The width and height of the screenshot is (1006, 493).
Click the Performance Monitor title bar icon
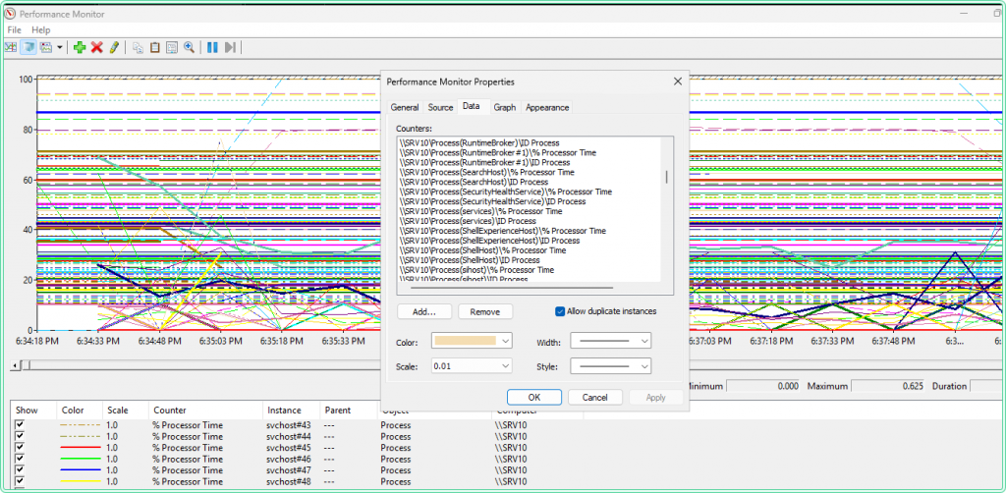coord(10,13)
